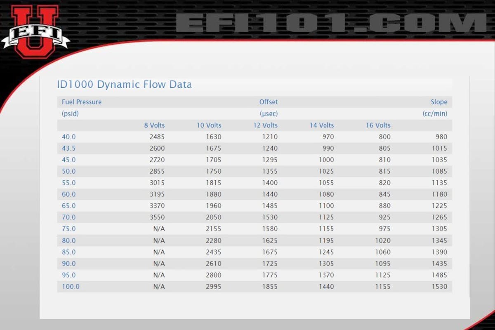The width and height of the screenshot is (495, 330).
Task: Click the 2995 offset value cell
Action: [x=213, y=287]
